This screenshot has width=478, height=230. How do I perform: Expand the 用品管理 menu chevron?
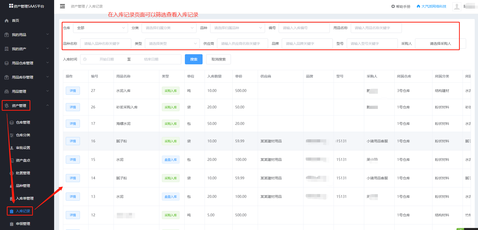click(48, 91)
